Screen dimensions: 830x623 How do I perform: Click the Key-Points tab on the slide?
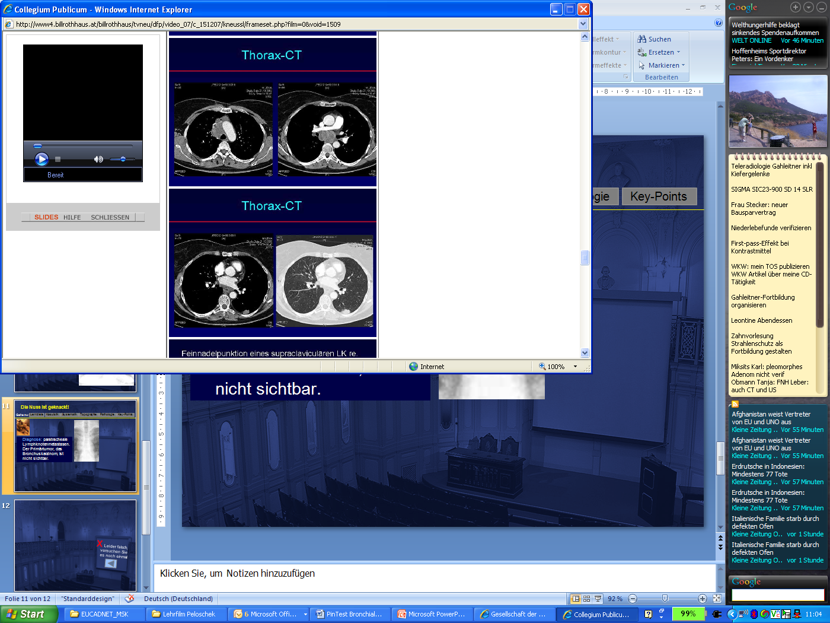[x=659, y=196]
